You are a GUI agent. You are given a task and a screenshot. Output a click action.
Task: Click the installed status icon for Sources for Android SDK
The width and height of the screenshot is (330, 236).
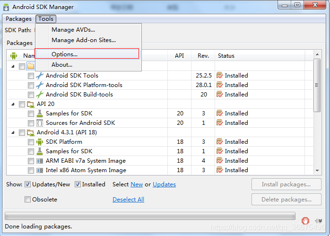[x=219, y=123]
